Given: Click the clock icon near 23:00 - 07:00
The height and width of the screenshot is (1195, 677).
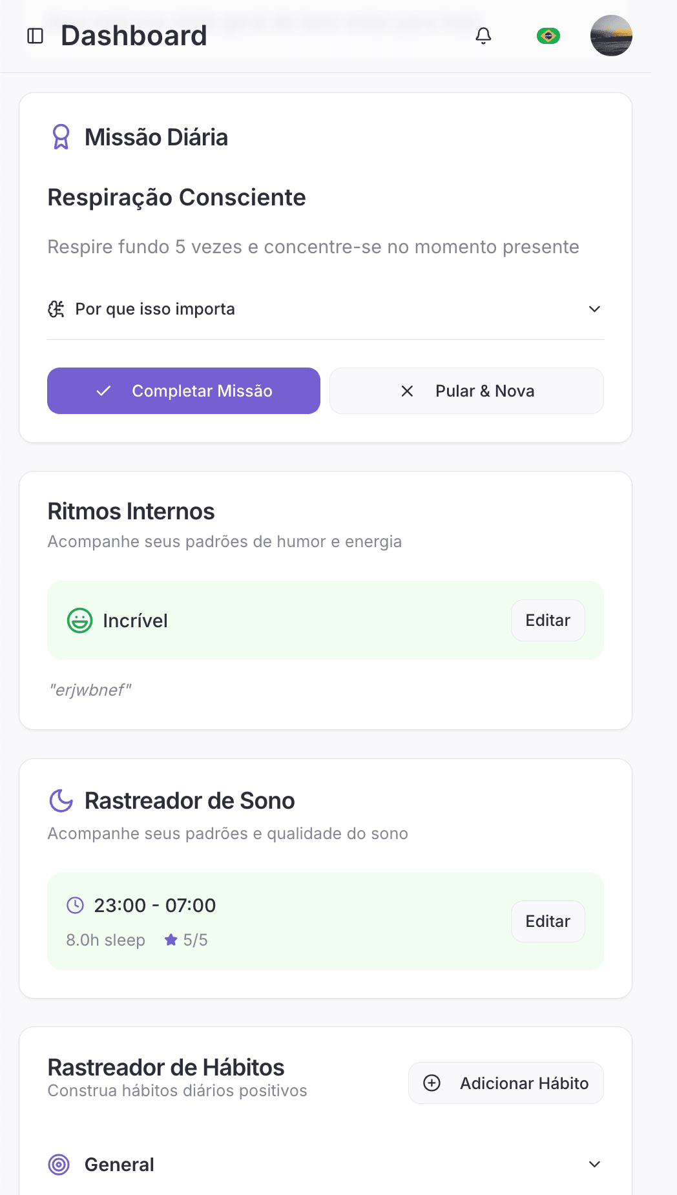Looking at the screenshot, I should (75, 905).
